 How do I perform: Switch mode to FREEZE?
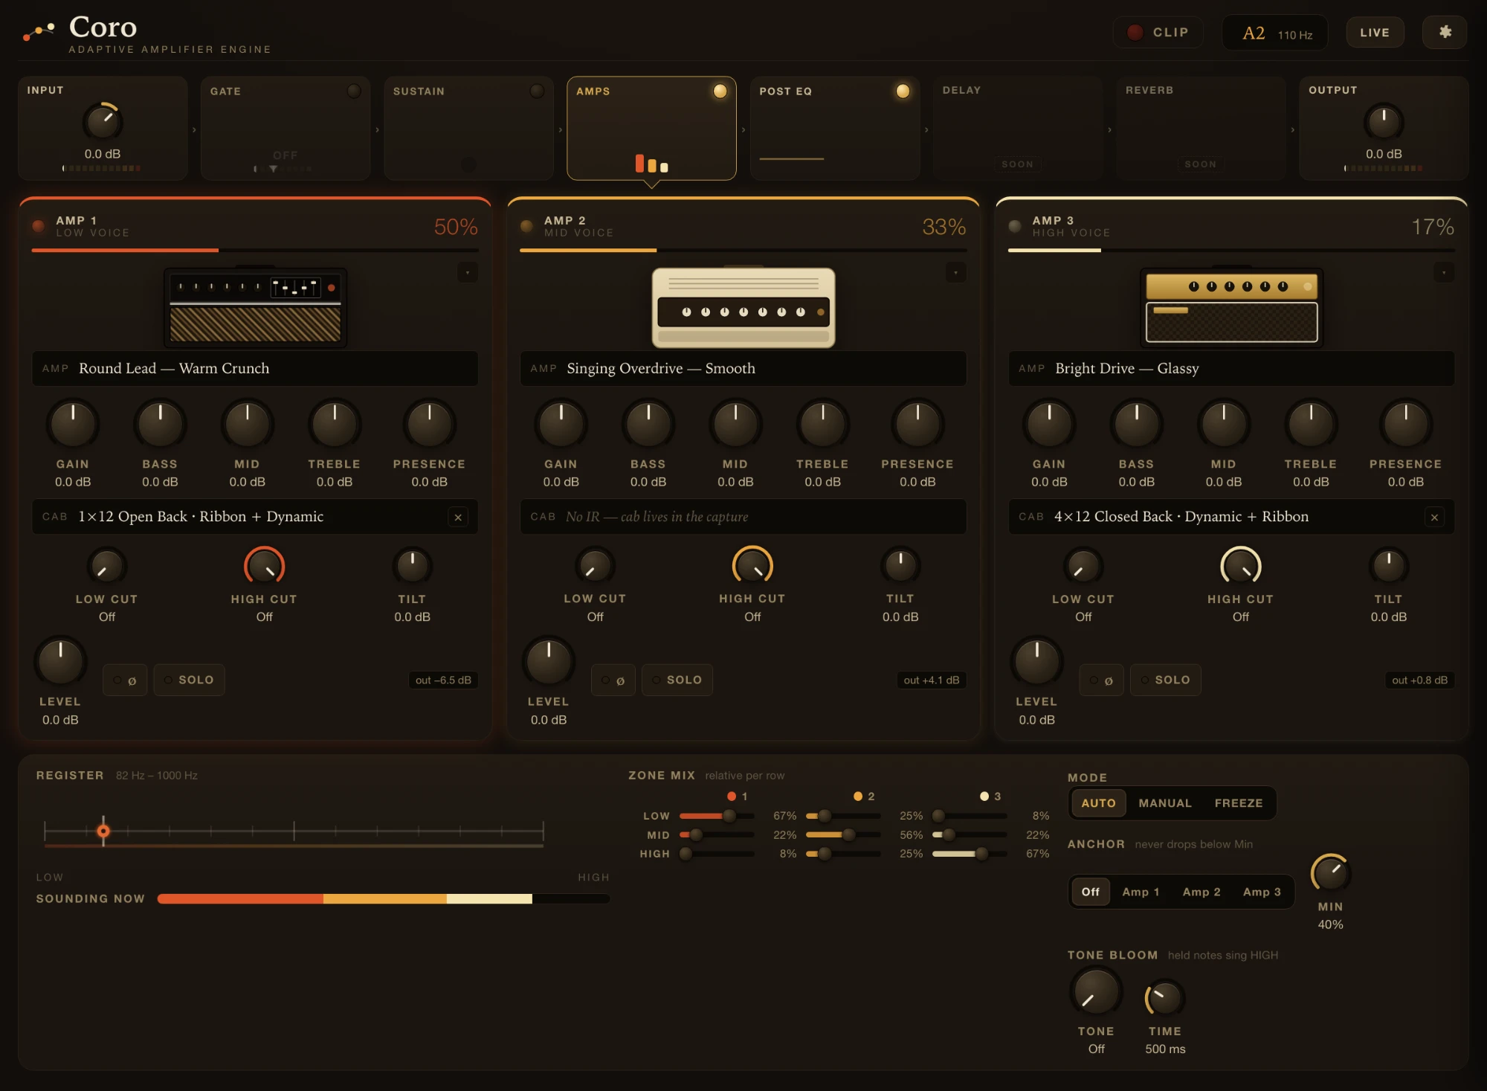(1239, 803)
